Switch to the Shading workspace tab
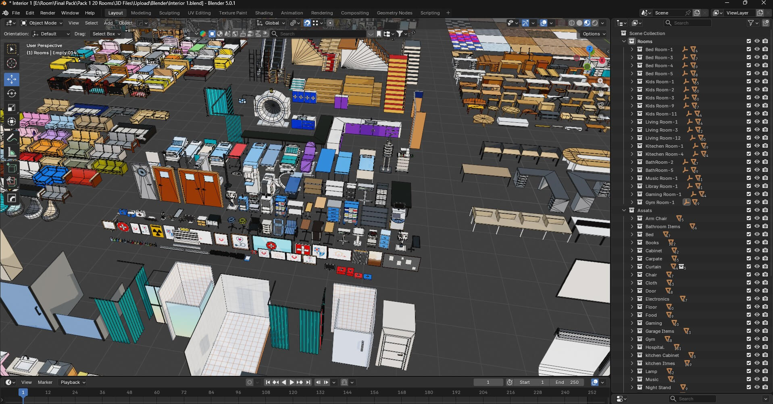 [x=264, y=13]
